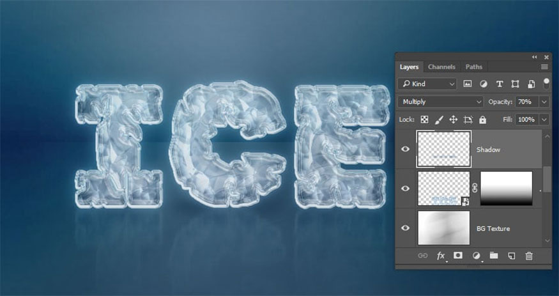The height and width of the screenshot is (296, 559).
Task: Hide the Shadow layer
Action: pos(405,149)
